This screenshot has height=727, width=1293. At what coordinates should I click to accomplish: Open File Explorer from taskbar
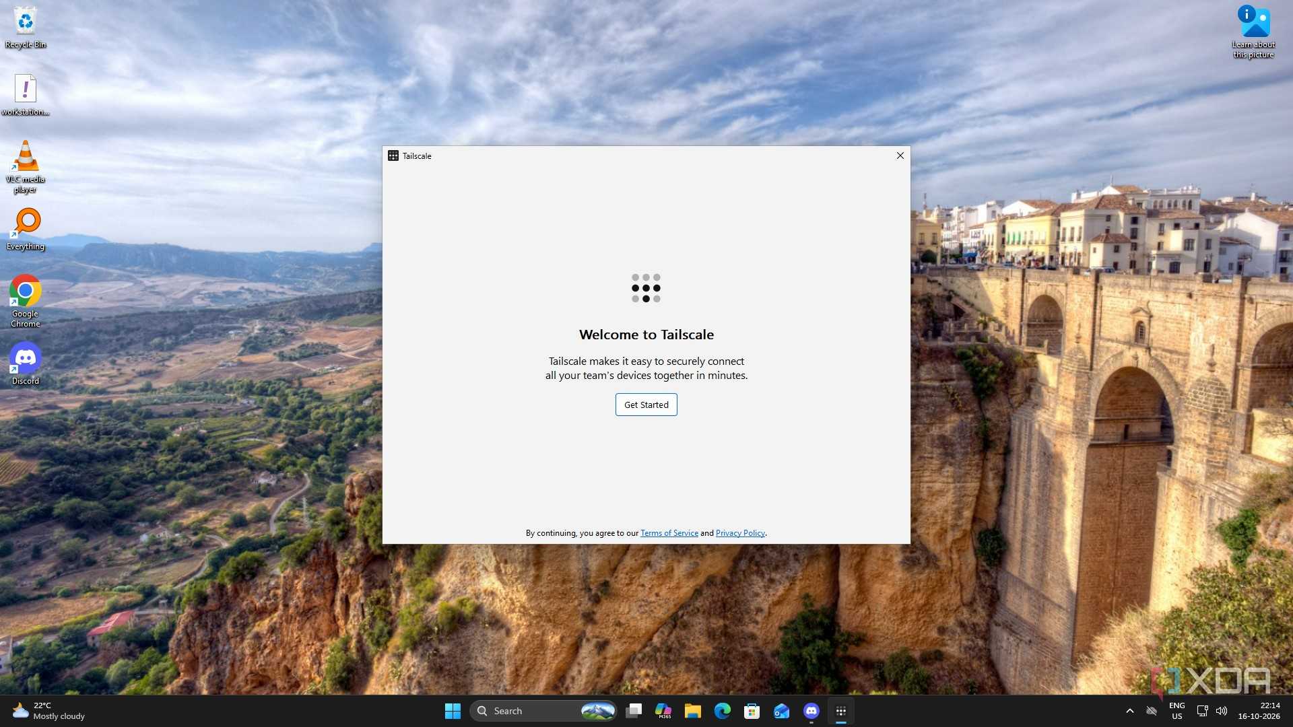pos(693,711)
